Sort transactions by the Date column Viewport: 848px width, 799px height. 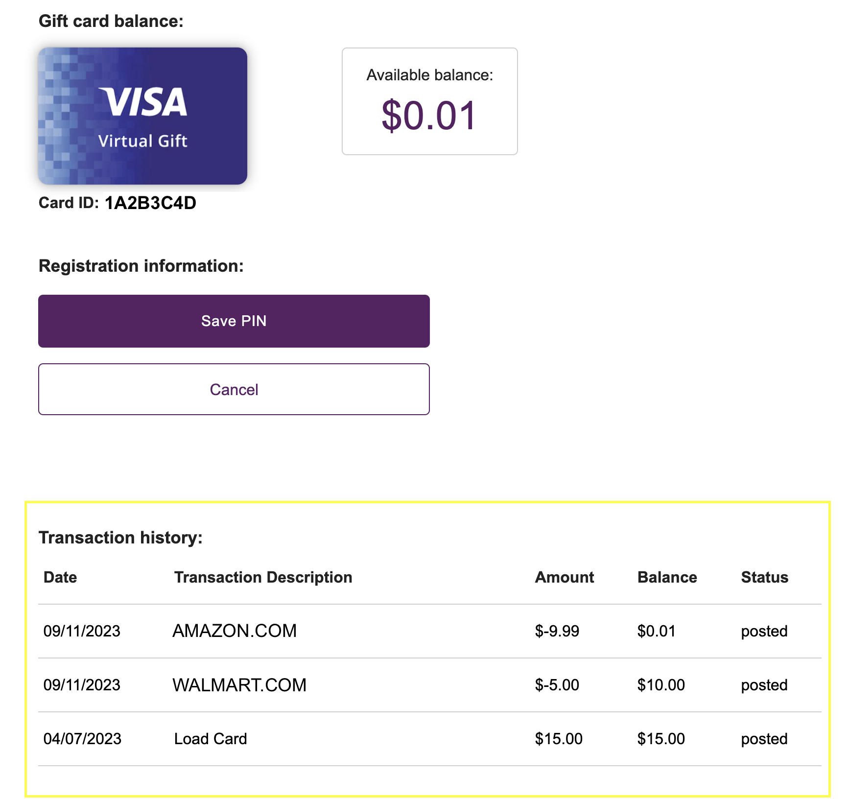(x=60, y=577)
